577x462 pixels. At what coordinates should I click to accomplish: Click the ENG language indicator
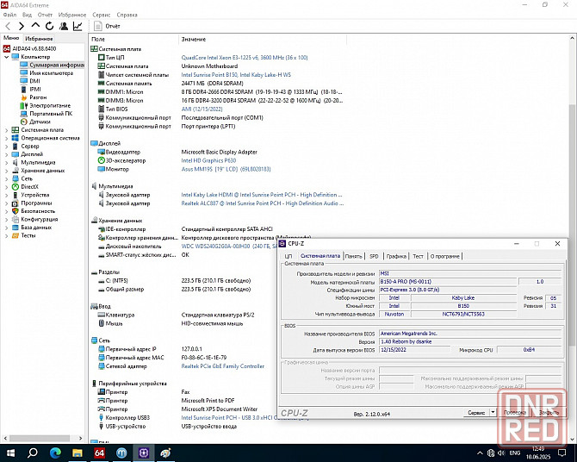click(515, 453)
